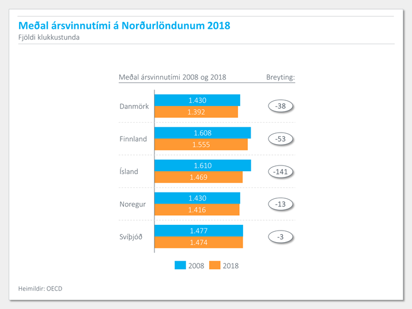This screenshot has width=412, height=309.
Task: Click the Finnland country label
Action: point(133,139)
